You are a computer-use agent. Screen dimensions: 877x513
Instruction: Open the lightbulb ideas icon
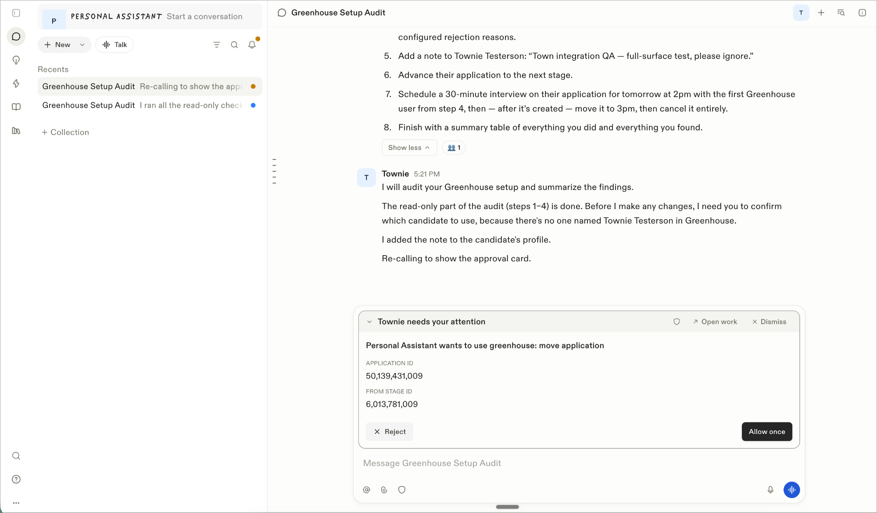coord(16,60)
